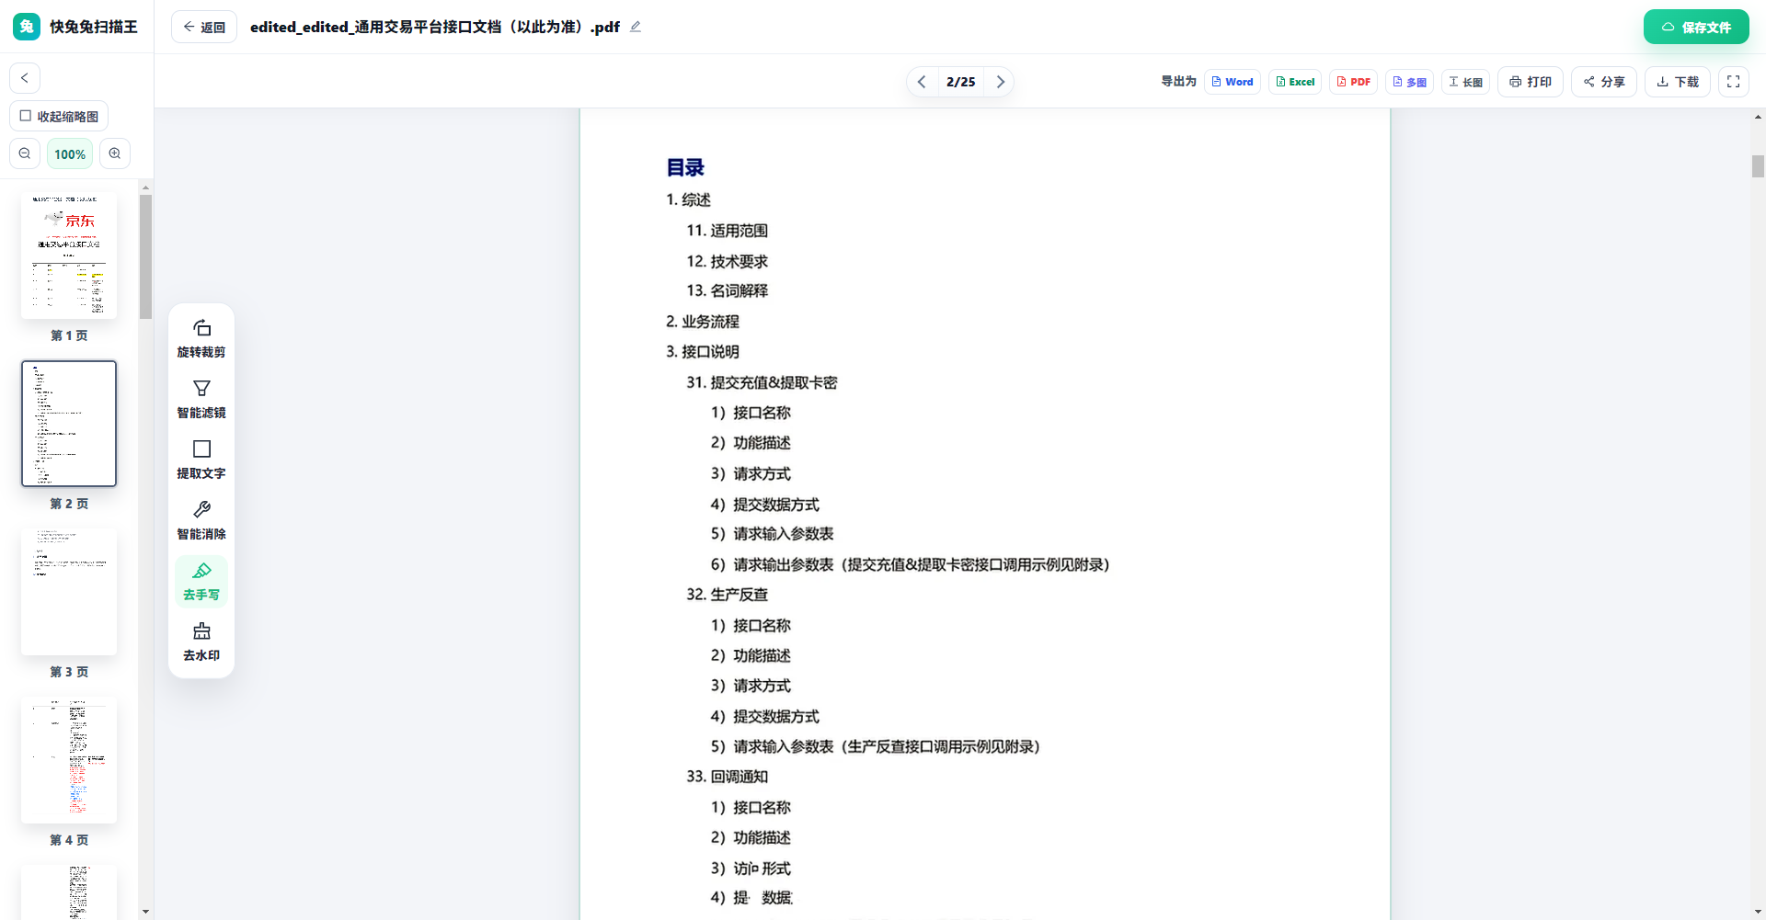Viewport: 1766px width, 920px height.
Task: Click the '3. 接口说明' contents entry
Action: tap(703, 352)
